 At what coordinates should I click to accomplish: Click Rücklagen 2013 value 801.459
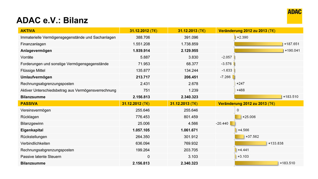click(191, 117)
